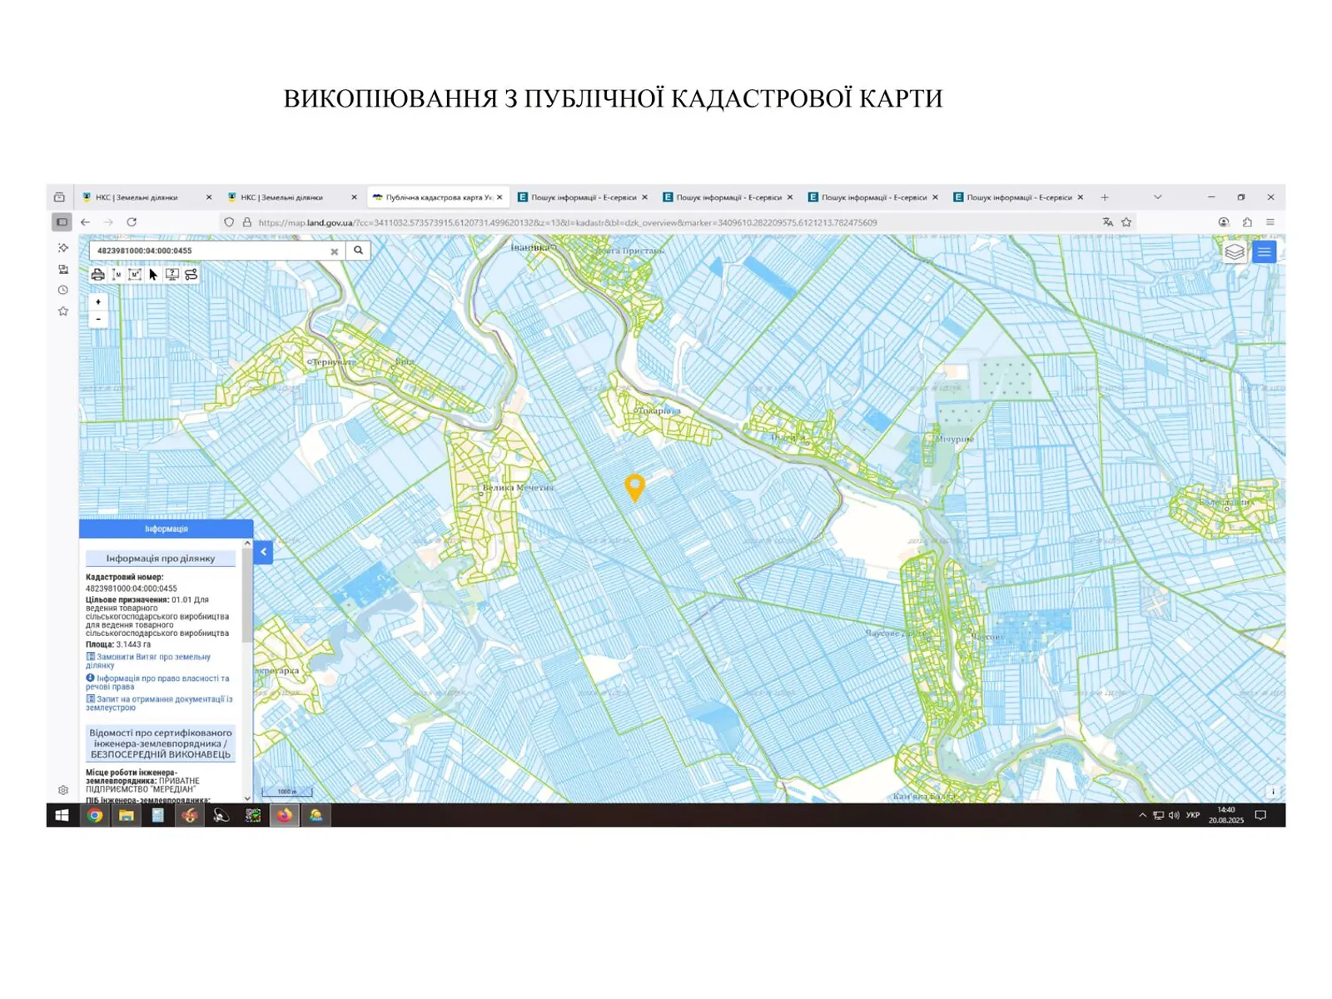Switch to first НКС Земельні ділянки tab

tap(137, 197)
